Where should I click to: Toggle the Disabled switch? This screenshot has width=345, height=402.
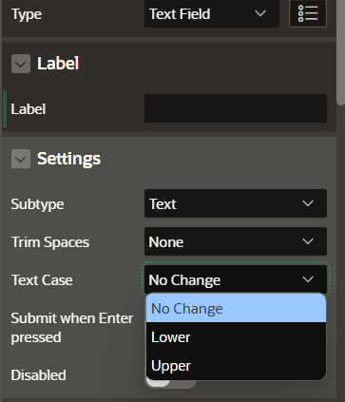click(x=171, y=381)
